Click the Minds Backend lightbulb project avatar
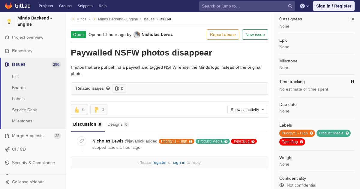Image resolution: width=360 pixels, height=189 pixels. click(x=9, y=21)
